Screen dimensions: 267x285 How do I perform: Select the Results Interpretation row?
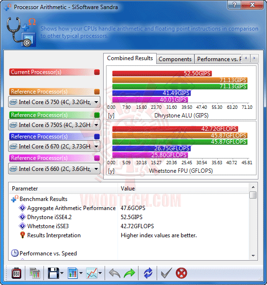point(129,235)
